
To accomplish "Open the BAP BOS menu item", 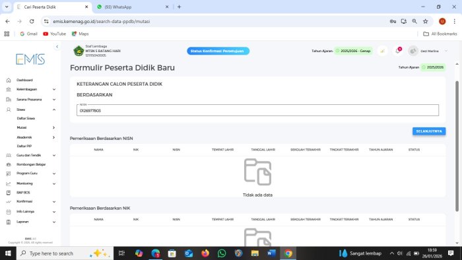I will pyautogui.click(x=23, y=193).
